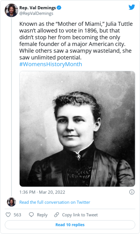Open the #WomensHistoryMonth hashtag
Image resolution: width=140 pixels, height=234 pixels.
coord(51,64)
